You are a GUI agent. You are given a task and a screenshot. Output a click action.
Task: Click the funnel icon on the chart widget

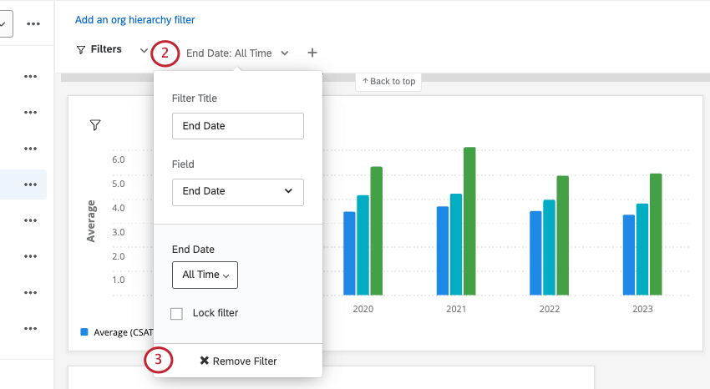pyautogui.click(x=95, y=125)
